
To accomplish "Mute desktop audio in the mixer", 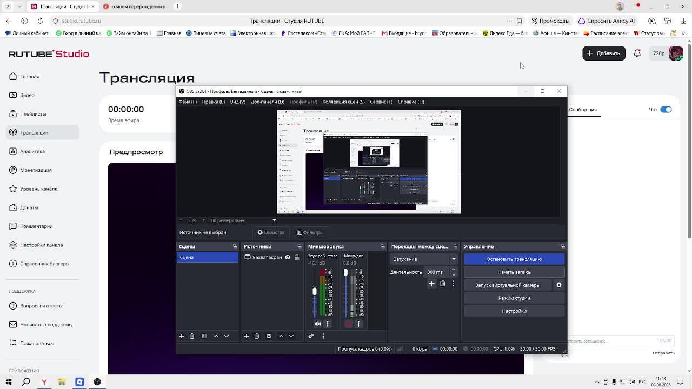I will [318, 324].
